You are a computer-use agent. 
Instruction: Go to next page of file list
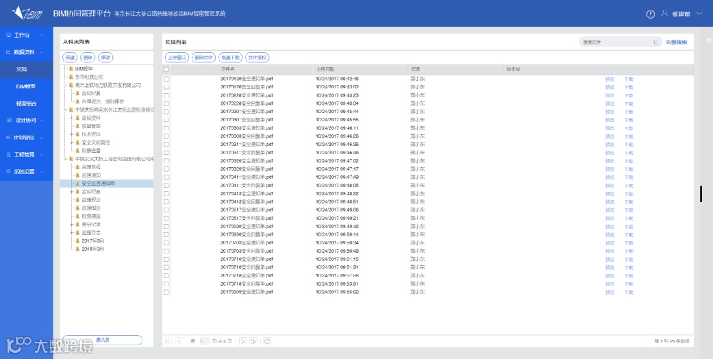[243, 341]
